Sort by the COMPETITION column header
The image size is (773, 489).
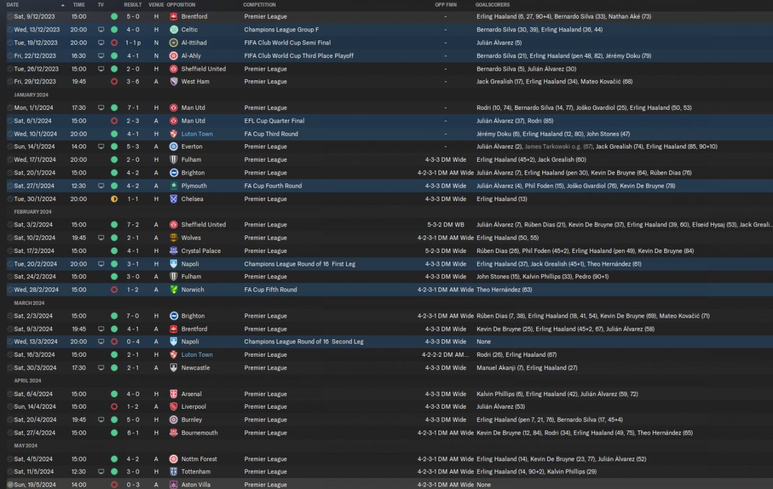click(260, 5)
